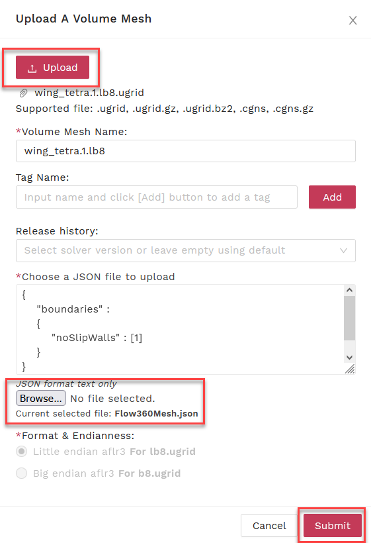
Task: Click the paperclip icon beside wing_tetra.1.lb8.ugrid
Action: [23, 93]
